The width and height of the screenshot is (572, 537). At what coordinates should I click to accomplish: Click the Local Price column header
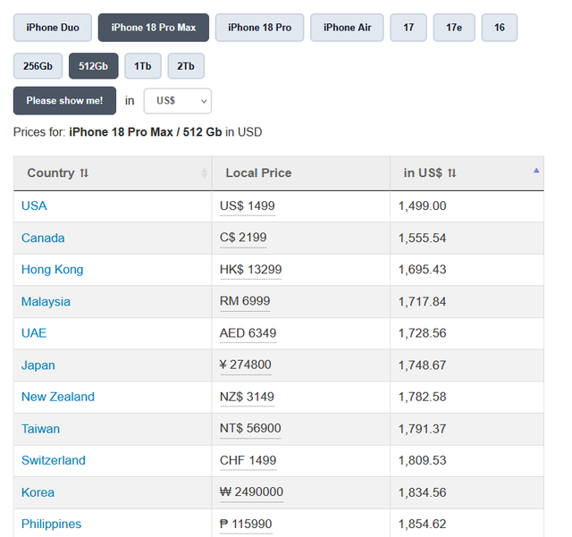pyautogui.click(x=300, y=173)
